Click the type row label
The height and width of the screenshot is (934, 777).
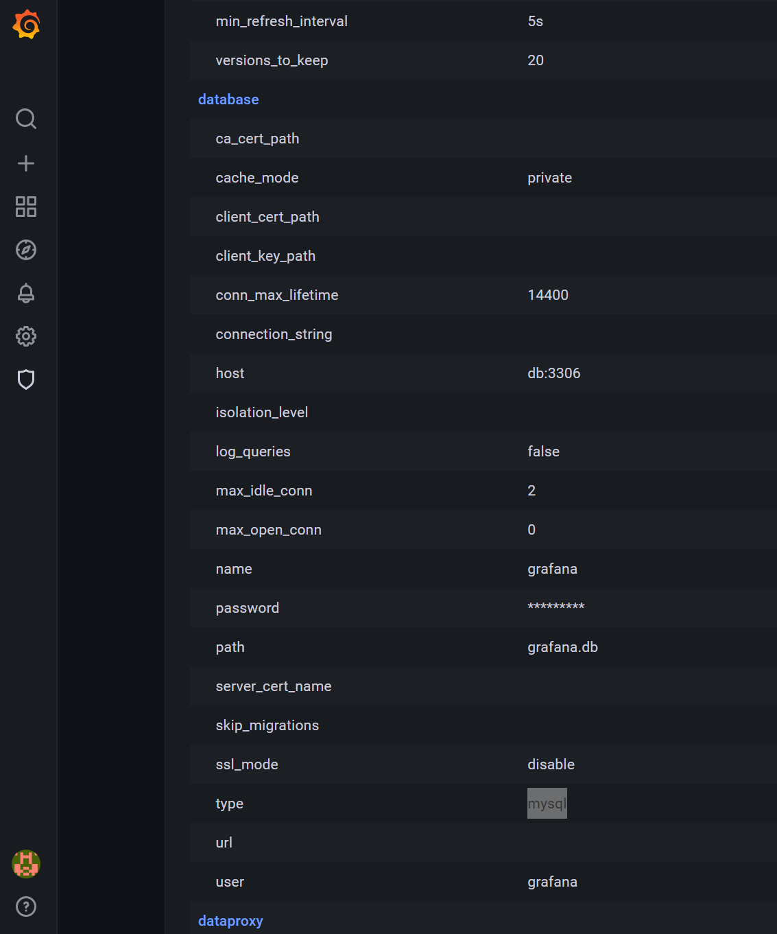click(230, 804)
